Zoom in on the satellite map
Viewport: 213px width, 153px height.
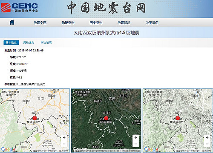135,138
